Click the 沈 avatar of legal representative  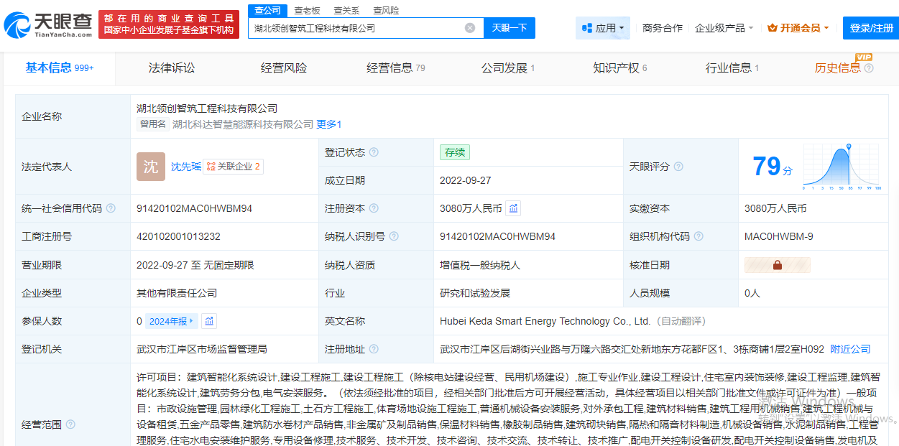(x=150, y=167)
